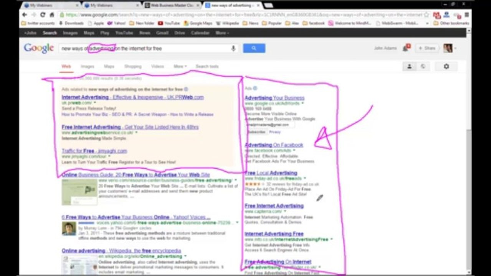491x276 pixels.
Task: Expand arrow next to uk.prweb.com URL
Action: (x=95, y=103)
